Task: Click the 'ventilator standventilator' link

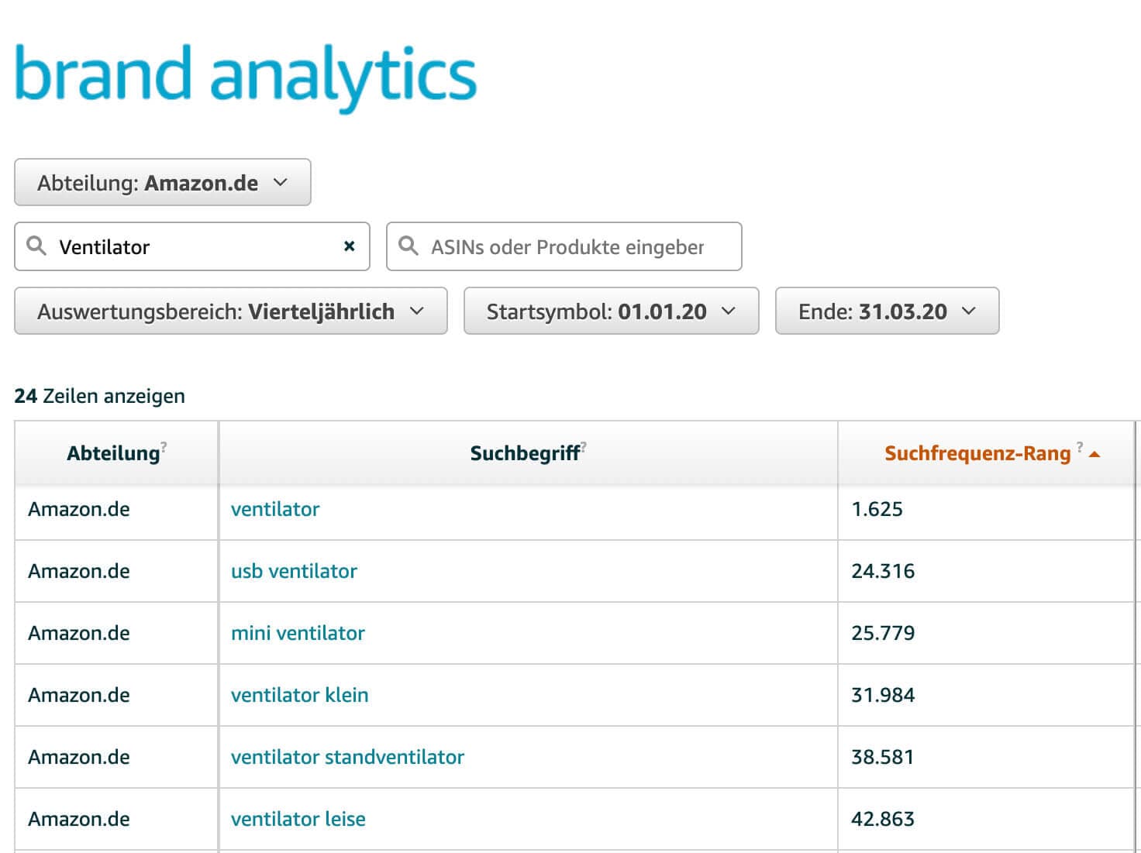Action: point(347,757)
